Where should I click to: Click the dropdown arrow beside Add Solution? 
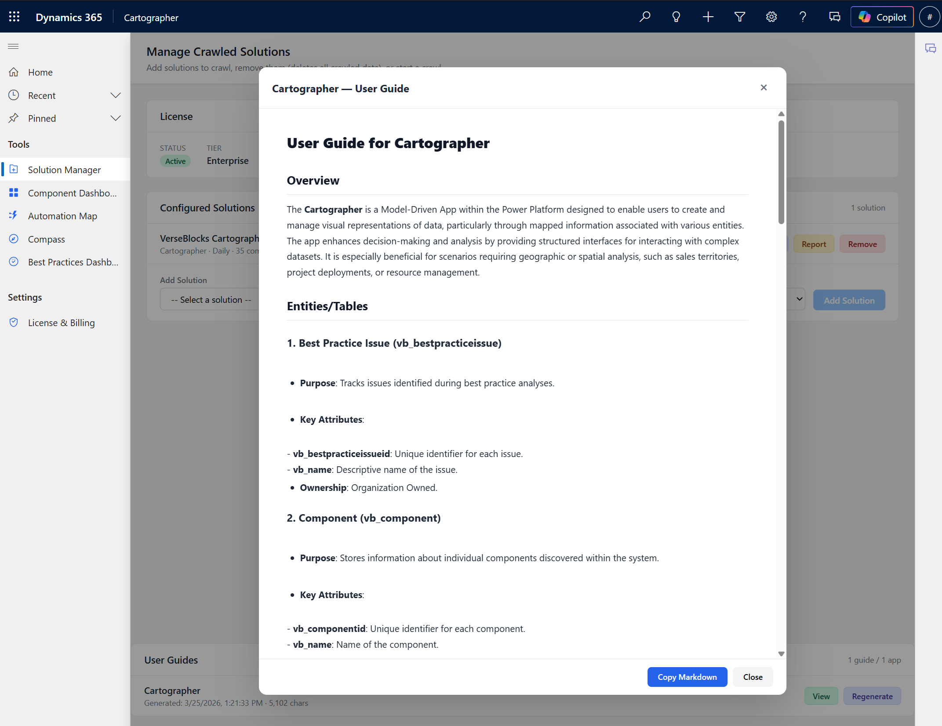point(799,299)
